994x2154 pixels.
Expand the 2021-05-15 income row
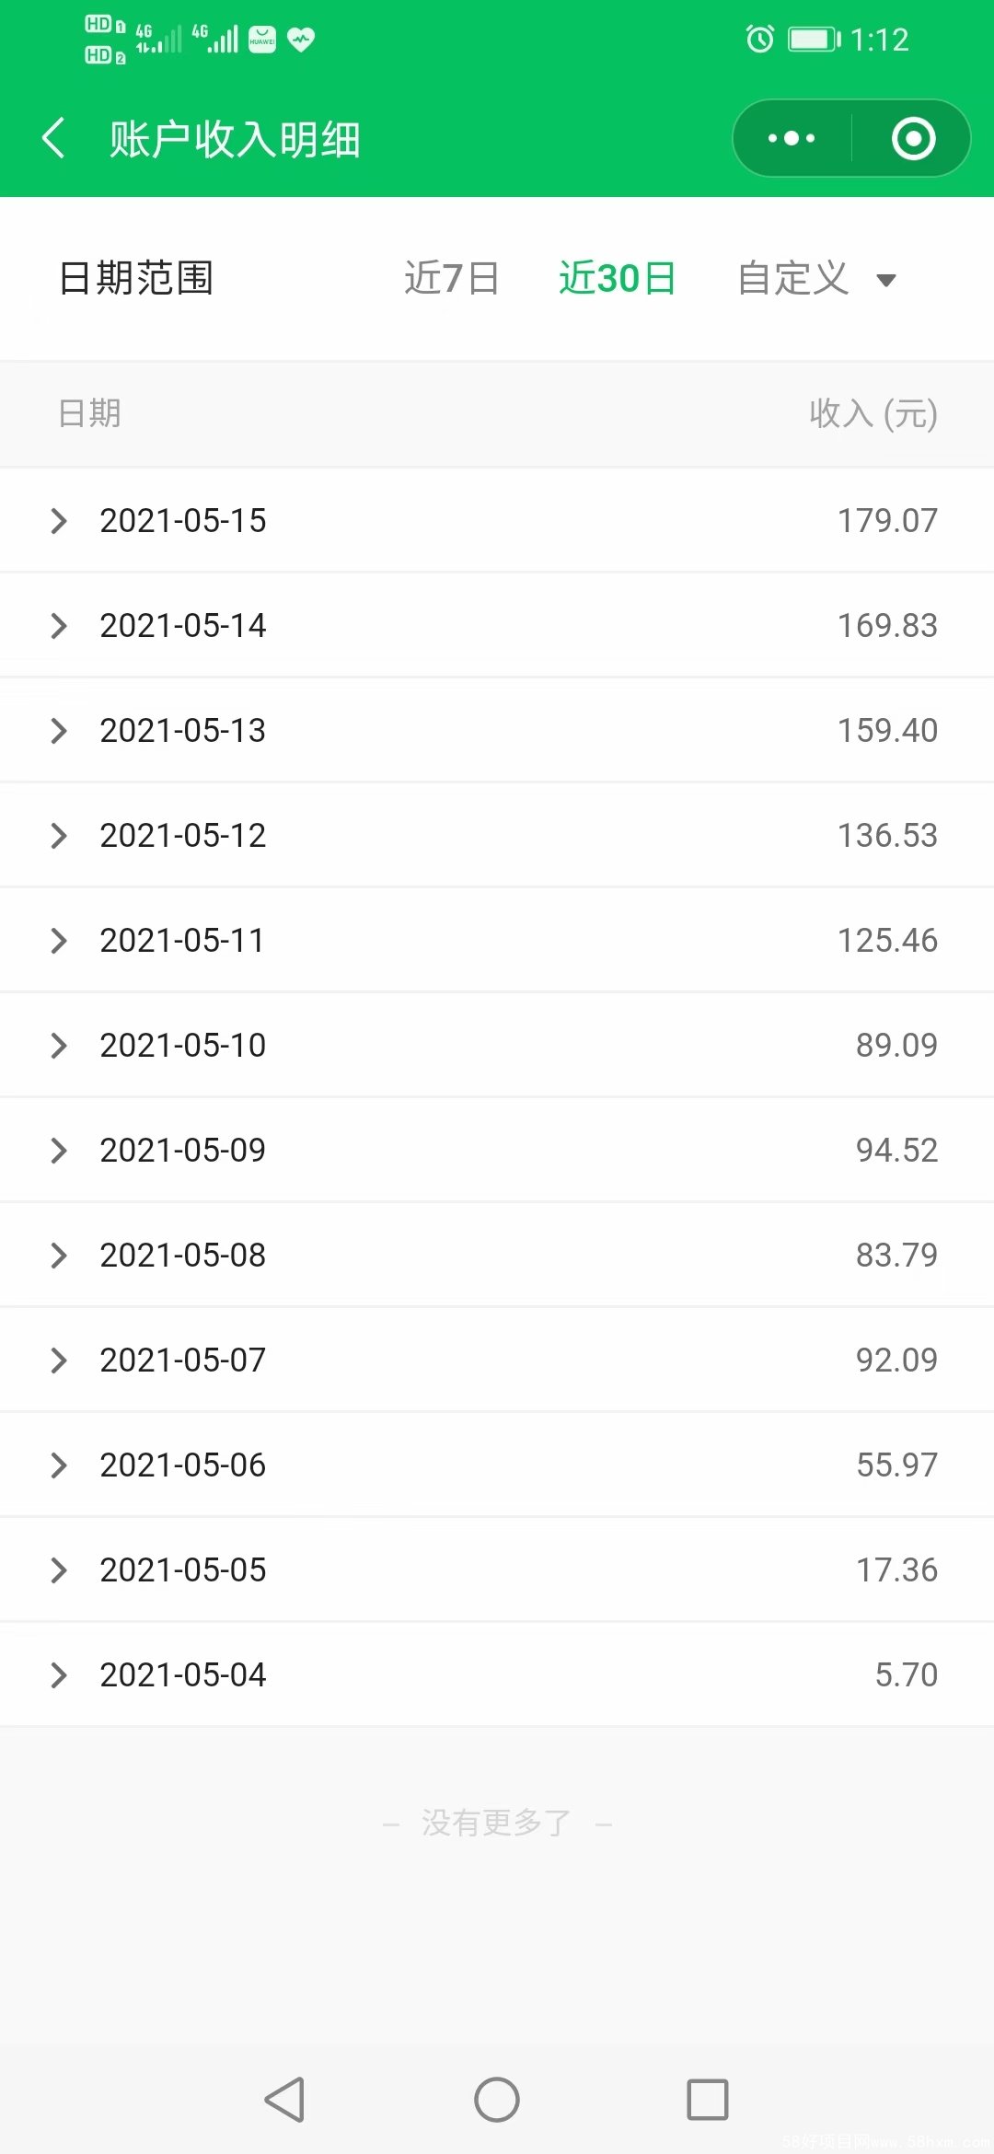click(x=497, y=520)
